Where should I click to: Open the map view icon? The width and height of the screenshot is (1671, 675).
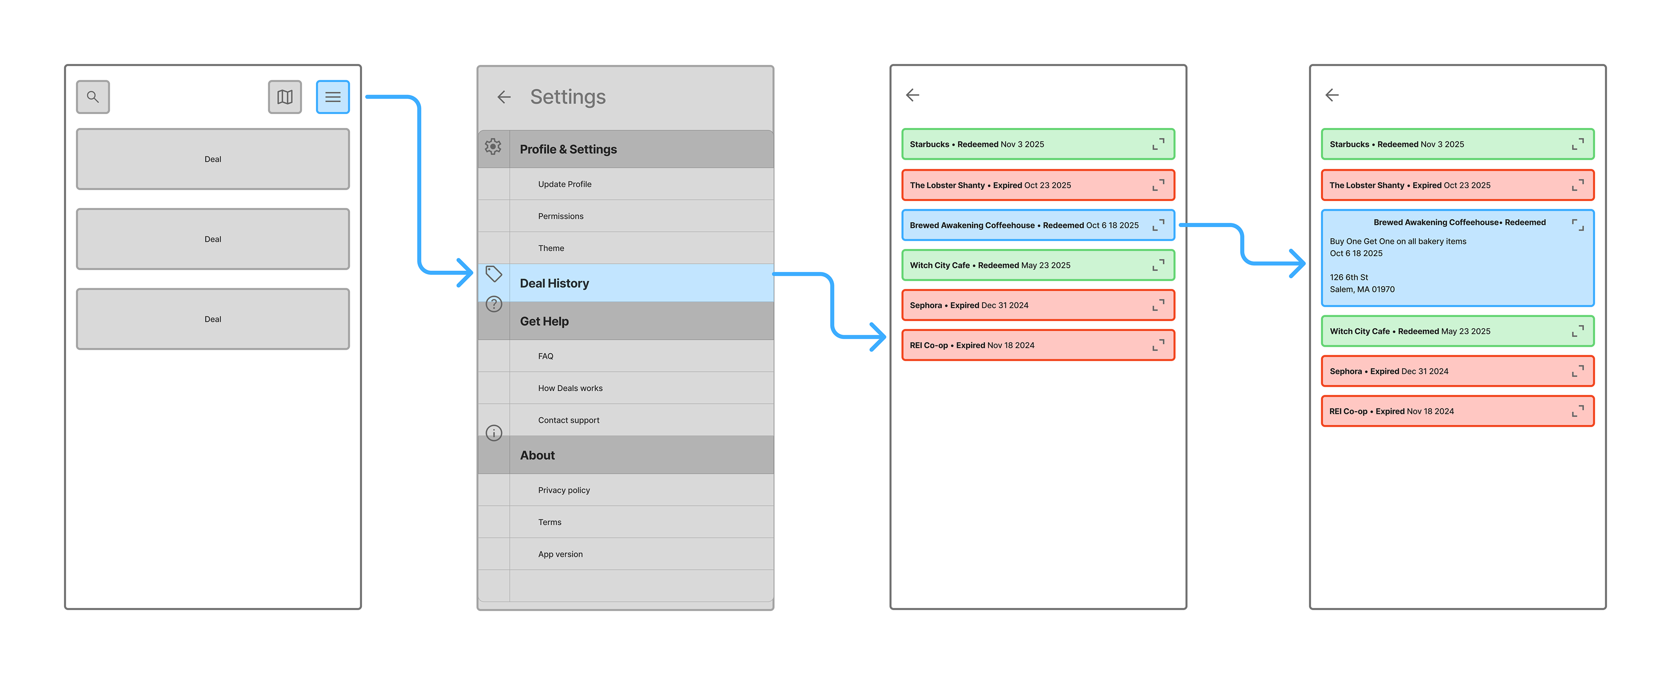coord(285,97)
